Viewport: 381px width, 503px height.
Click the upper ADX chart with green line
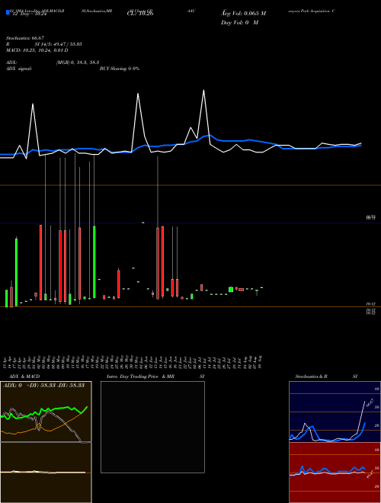point(46,412)
